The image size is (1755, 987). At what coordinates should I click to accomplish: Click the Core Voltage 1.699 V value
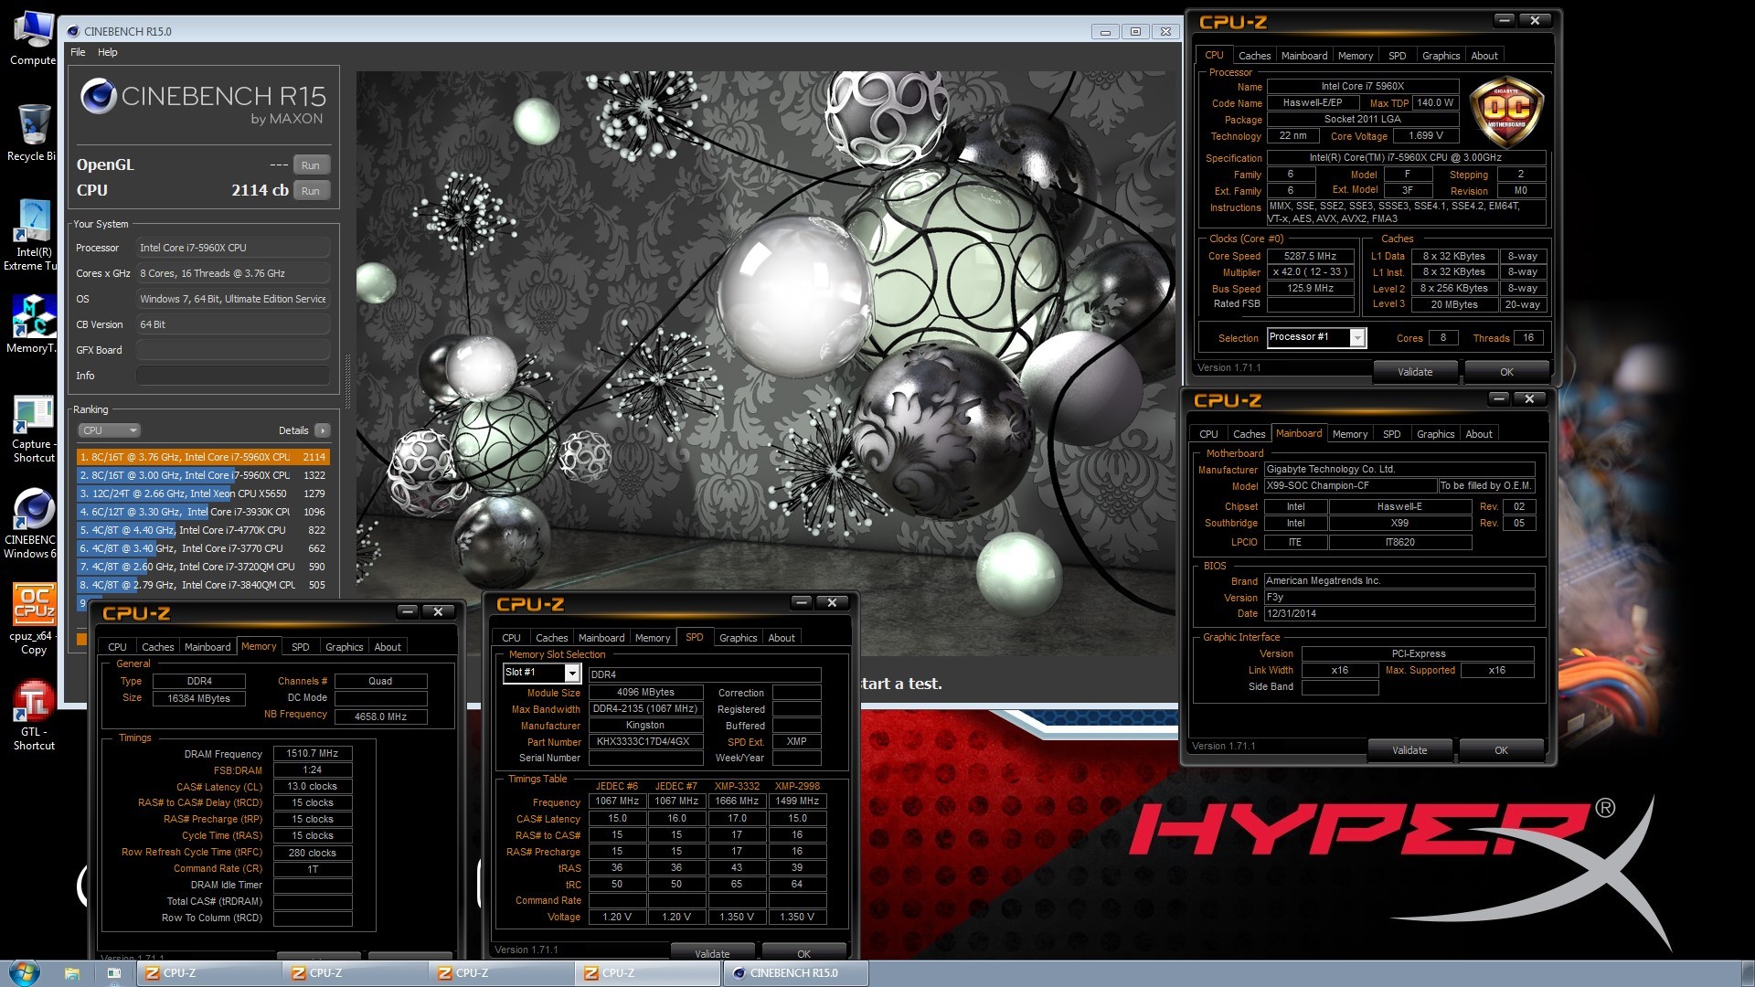(x=1426, y=135)
